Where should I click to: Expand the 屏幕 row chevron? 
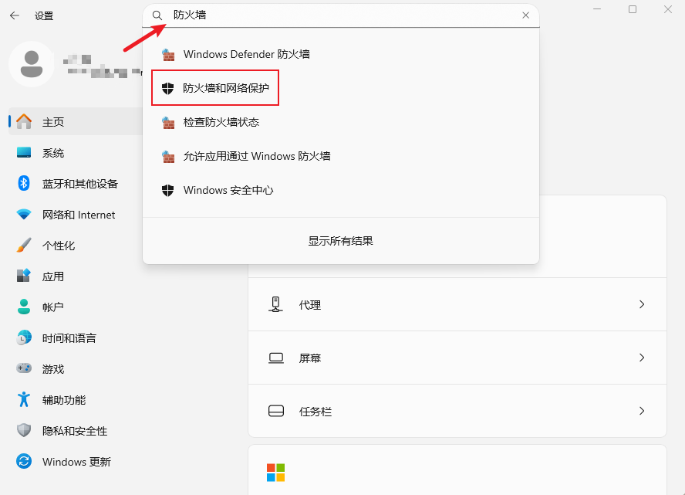642,358
